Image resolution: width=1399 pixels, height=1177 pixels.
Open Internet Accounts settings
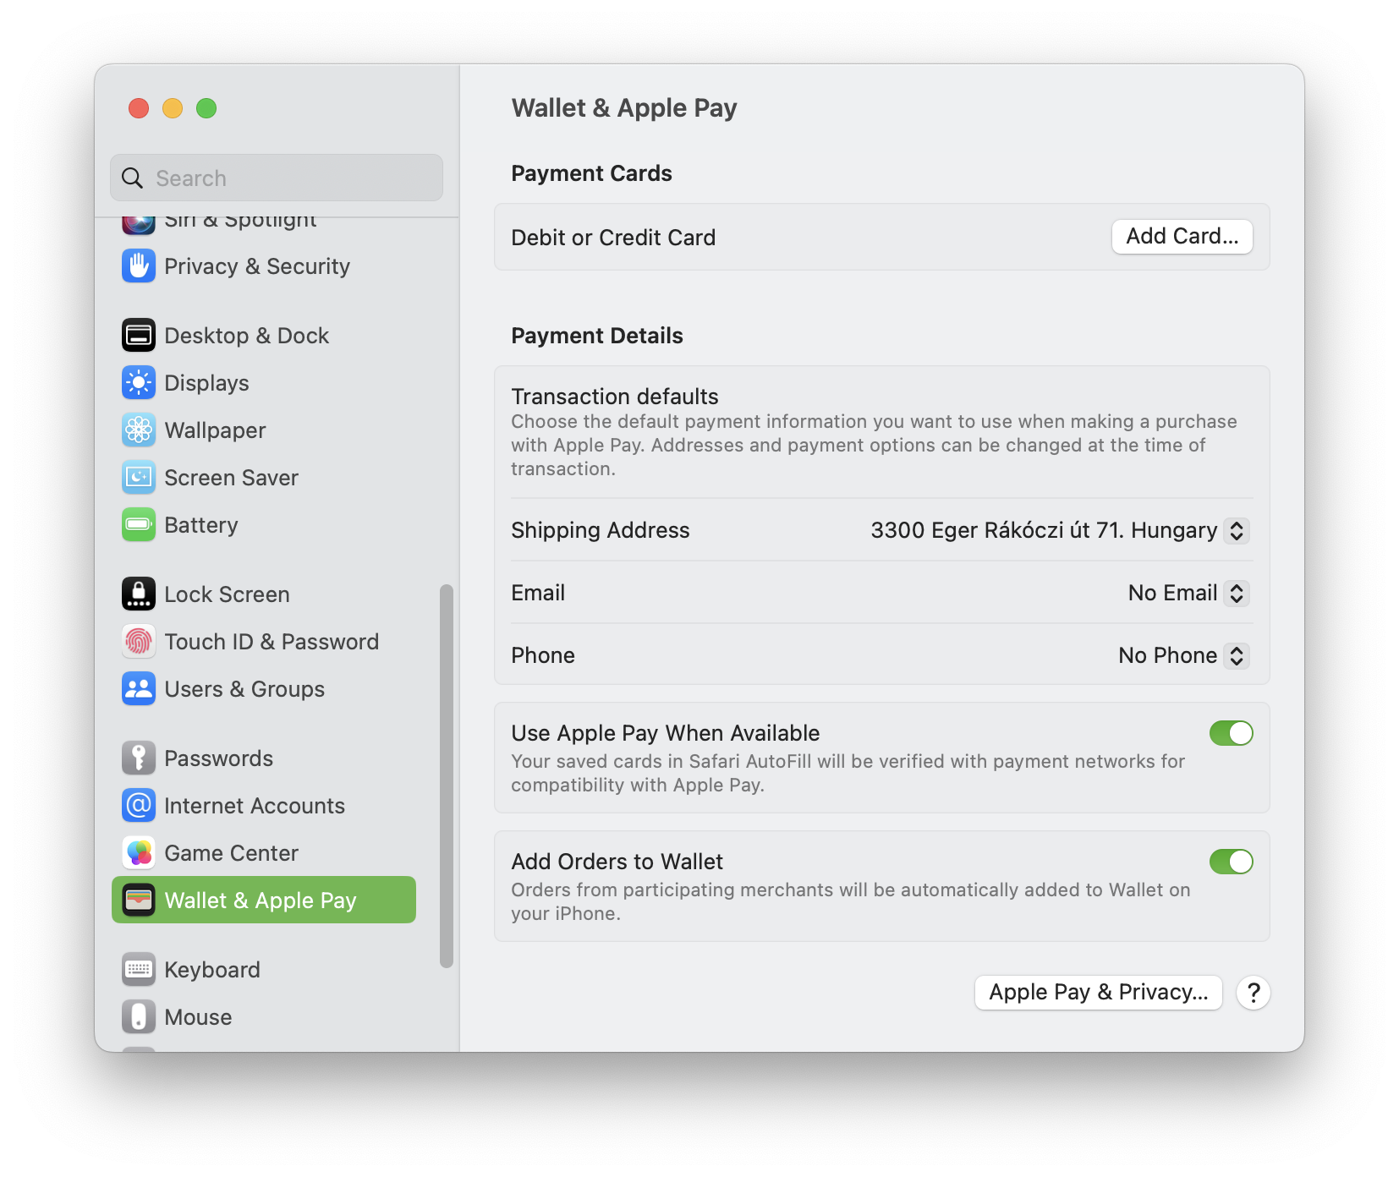255,806
